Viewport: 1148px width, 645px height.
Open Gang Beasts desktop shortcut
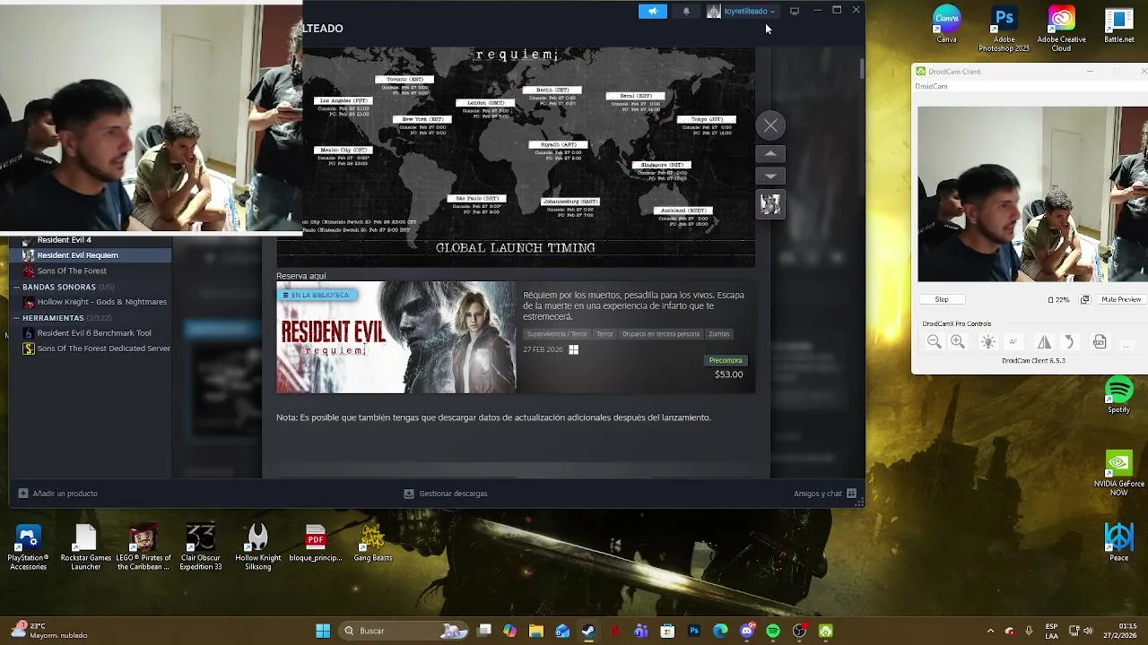372,543
